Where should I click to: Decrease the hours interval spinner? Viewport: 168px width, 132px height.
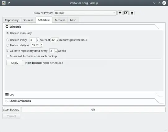38,41
